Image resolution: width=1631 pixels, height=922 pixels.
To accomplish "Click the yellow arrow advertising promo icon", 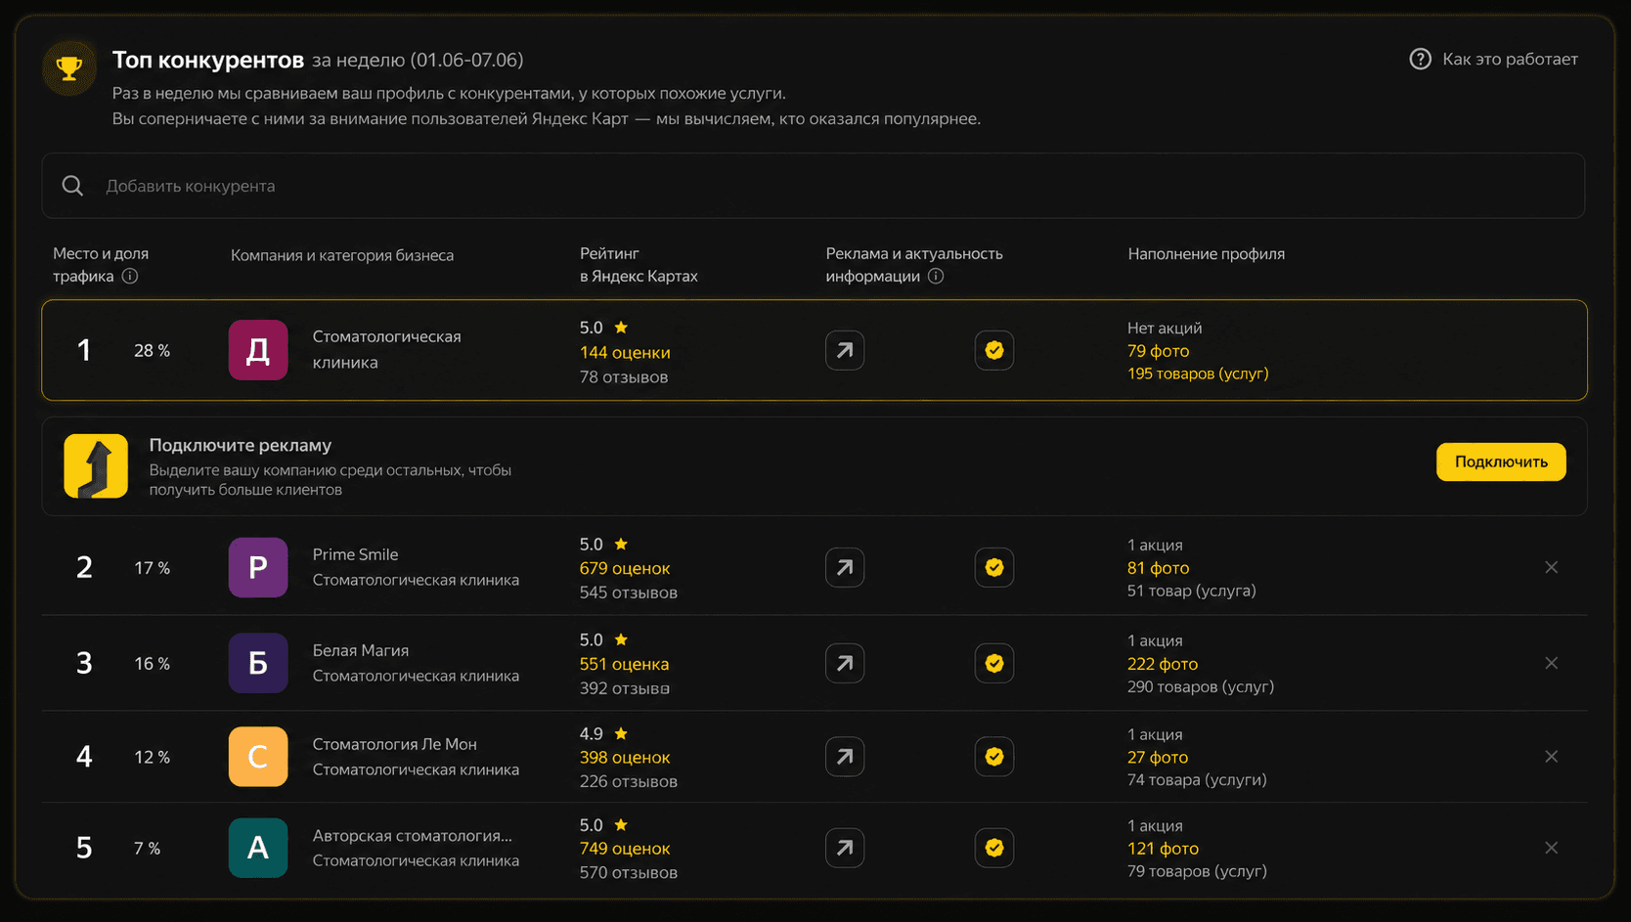I will (x=96, y=466).
